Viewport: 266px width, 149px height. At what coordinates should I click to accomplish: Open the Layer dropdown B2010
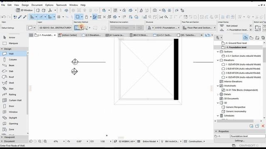55,28
